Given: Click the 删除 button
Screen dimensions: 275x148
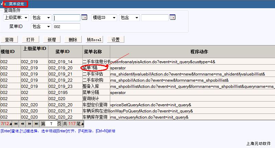Looking at the screenshot, I should [73, 40].
